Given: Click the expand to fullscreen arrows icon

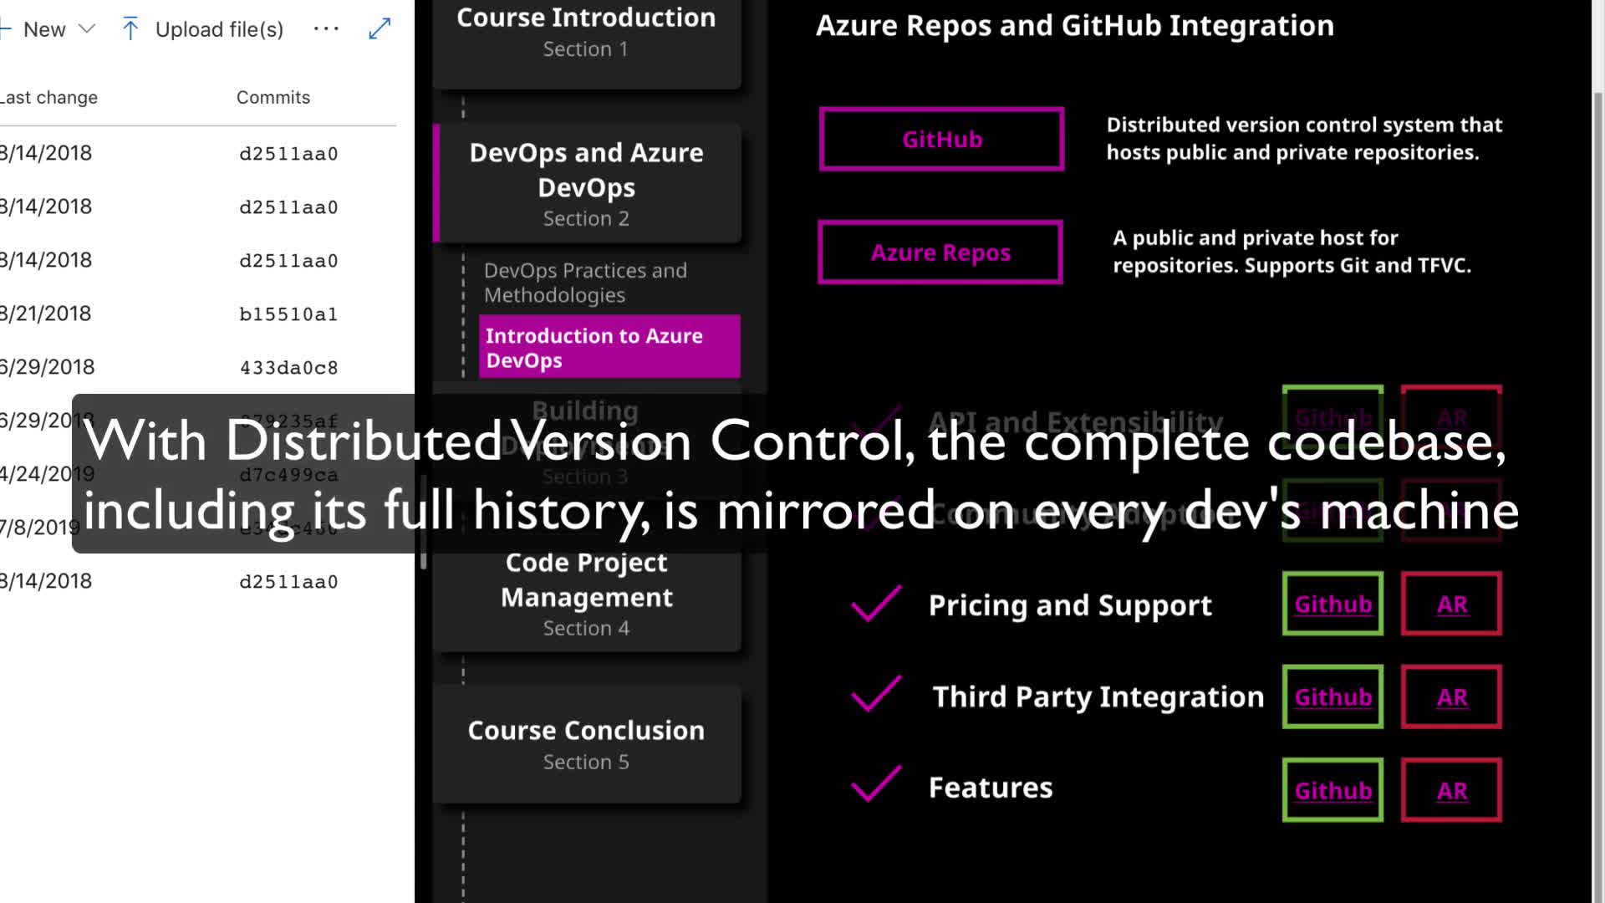Looking at the screenshot, I should point(380,29).
